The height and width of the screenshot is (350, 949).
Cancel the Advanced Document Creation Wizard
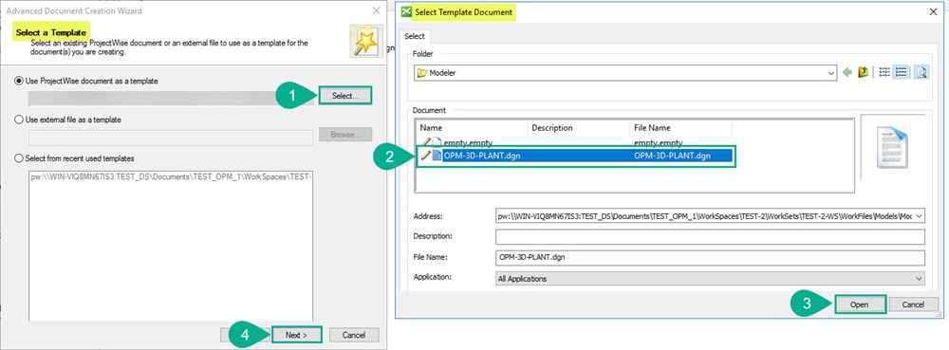[353, 335]
